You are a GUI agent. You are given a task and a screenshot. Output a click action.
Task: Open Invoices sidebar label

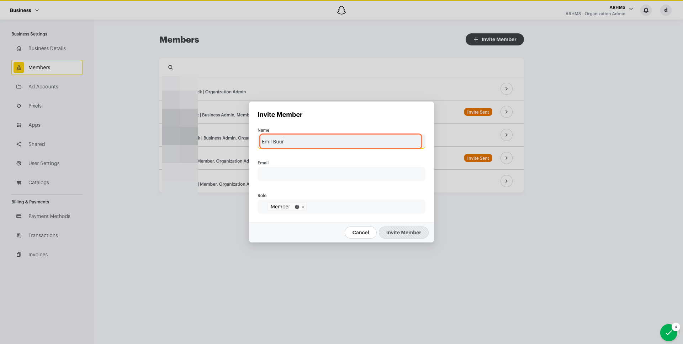(38, 255)
